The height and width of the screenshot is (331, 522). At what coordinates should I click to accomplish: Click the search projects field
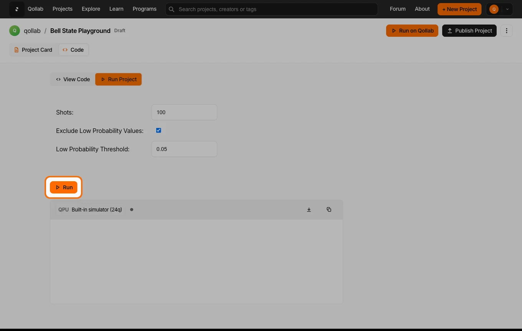pos(272,9)
